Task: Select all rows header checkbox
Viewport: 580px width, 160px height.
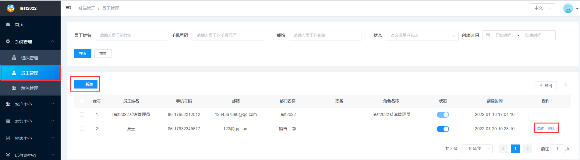Action: coord(82,101)
